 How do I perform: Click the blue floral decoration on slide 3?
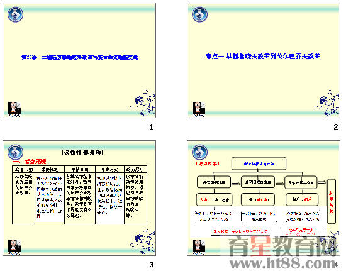point(143,241)
